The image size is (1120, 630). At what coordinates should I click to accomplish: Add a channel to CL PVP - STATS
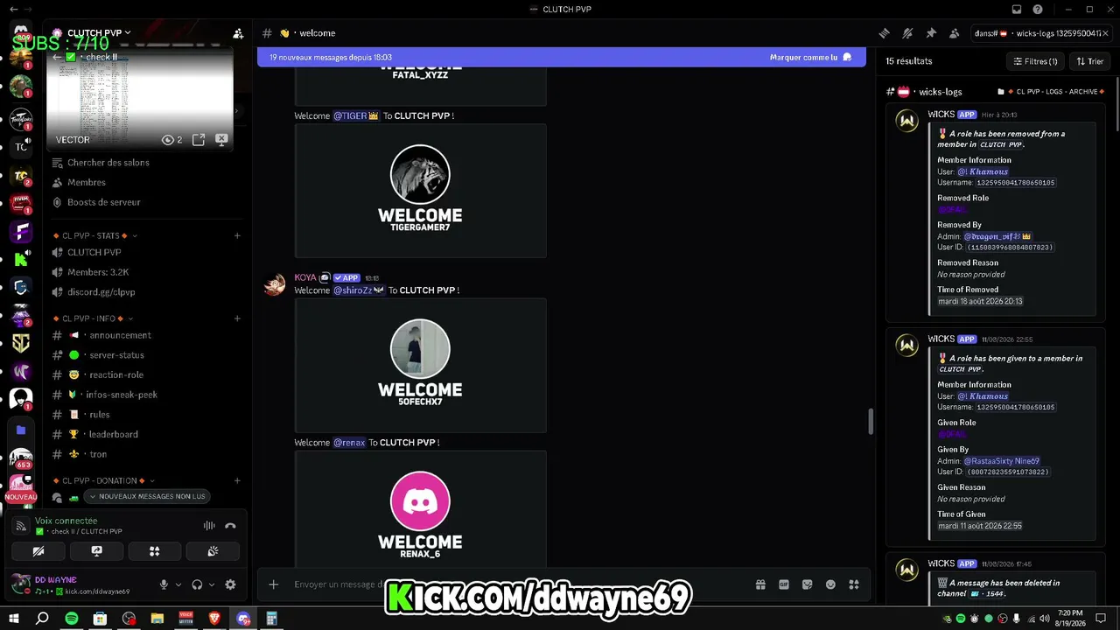pos(237,235)
